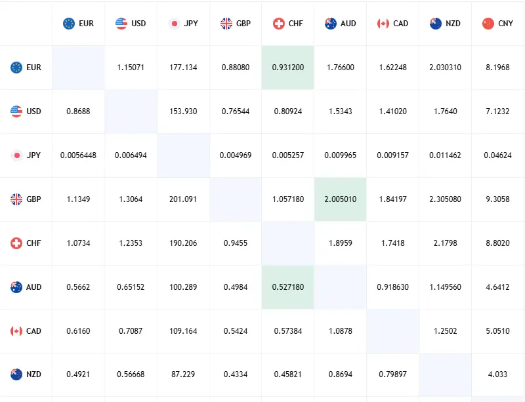Click the GBP flag icon in column header
This screenshot has height=402, width=525.
(226, 24)
